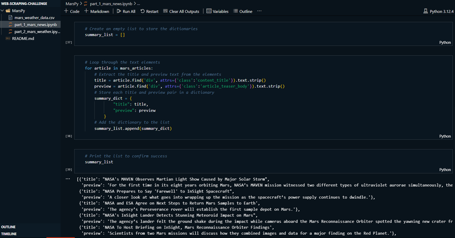The image size is (455, 238).
Task: Expand the TIMELINE section
Action: click(x=9, y=234)
